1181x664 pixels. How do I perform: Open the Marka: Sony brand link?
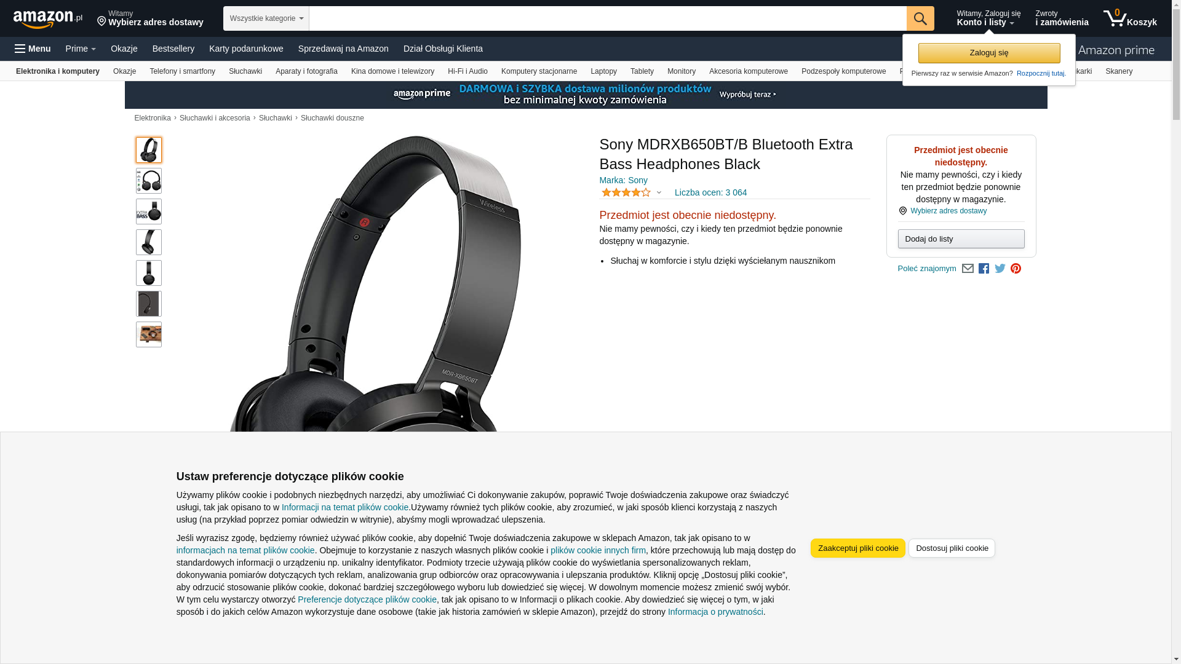[x=623, y=180]
